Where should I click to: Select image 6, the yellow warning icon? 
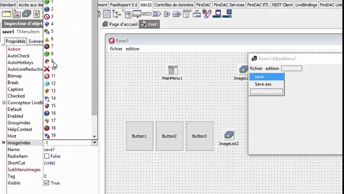[67, 39]
